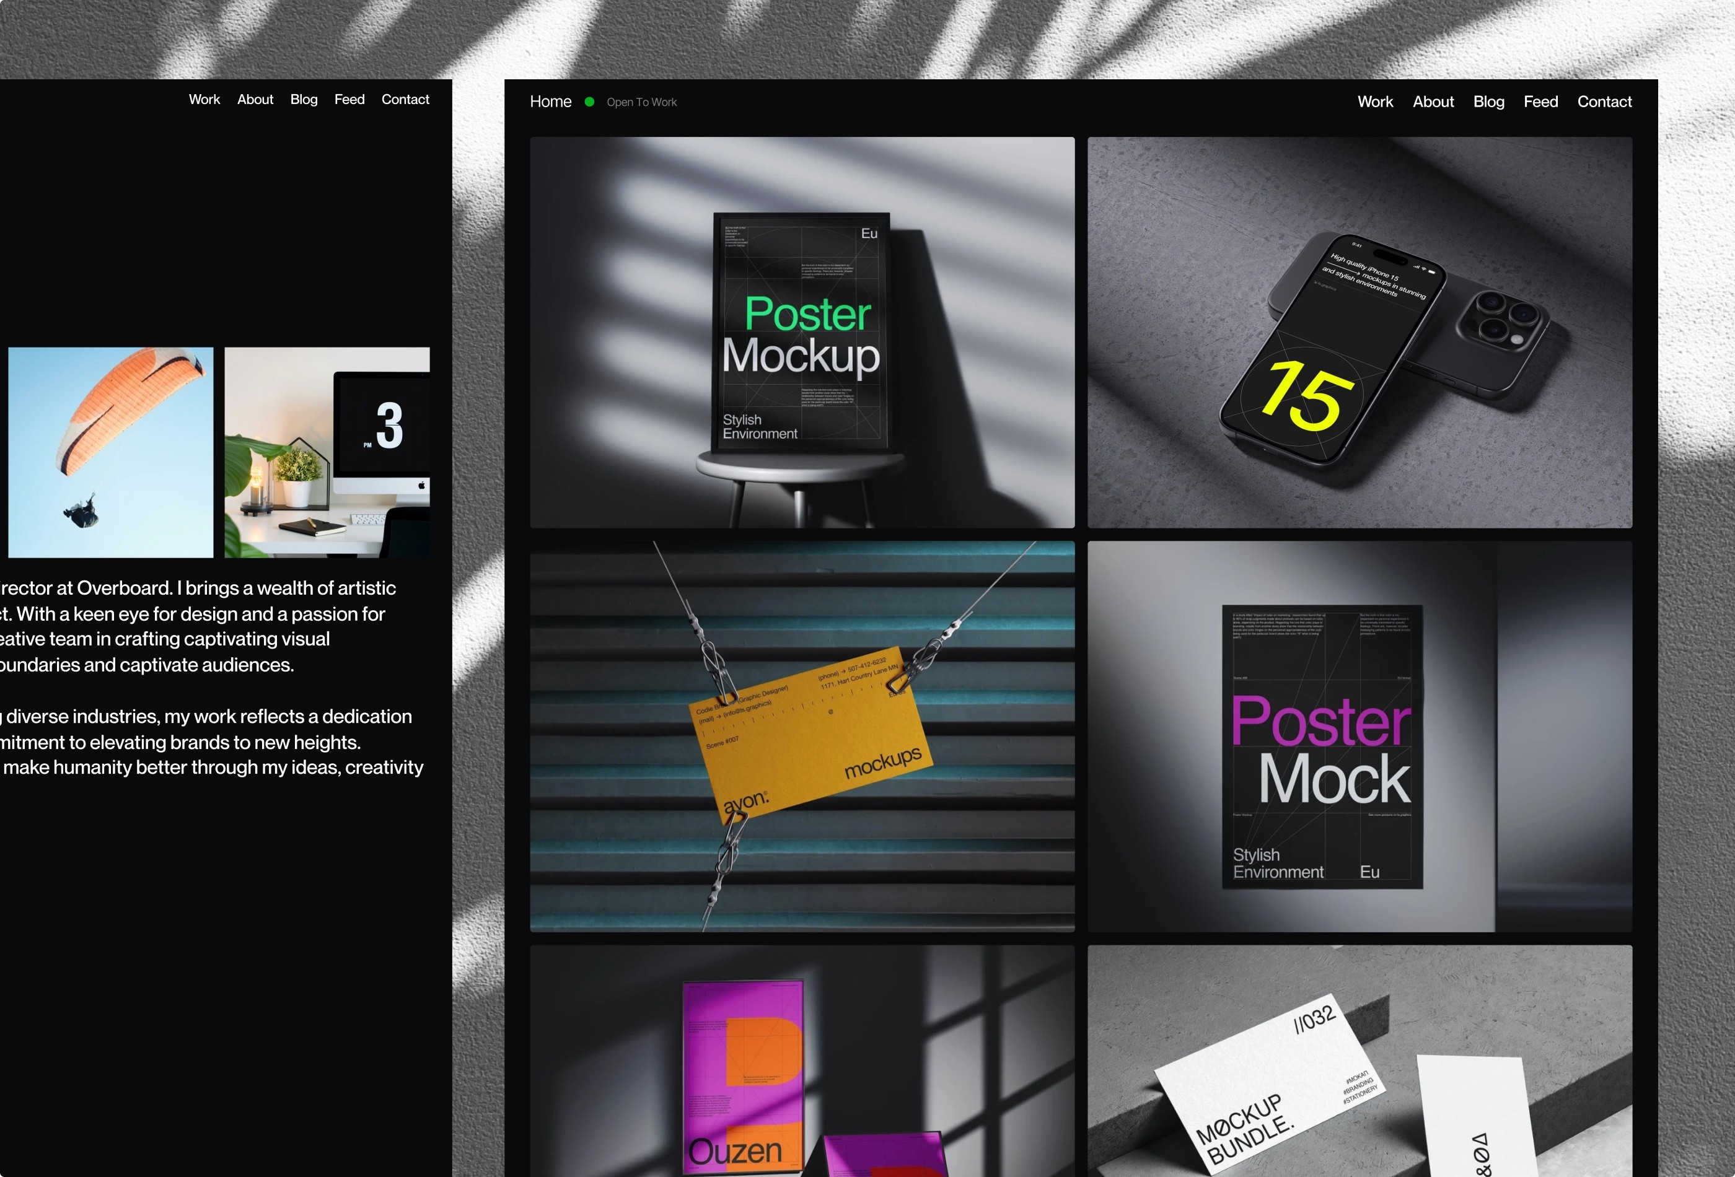The width and height of the screenshot is (1735, 1177).
Task: Click the Home navigation menu item
Action: pyautogui.click(x=550, y=101)
